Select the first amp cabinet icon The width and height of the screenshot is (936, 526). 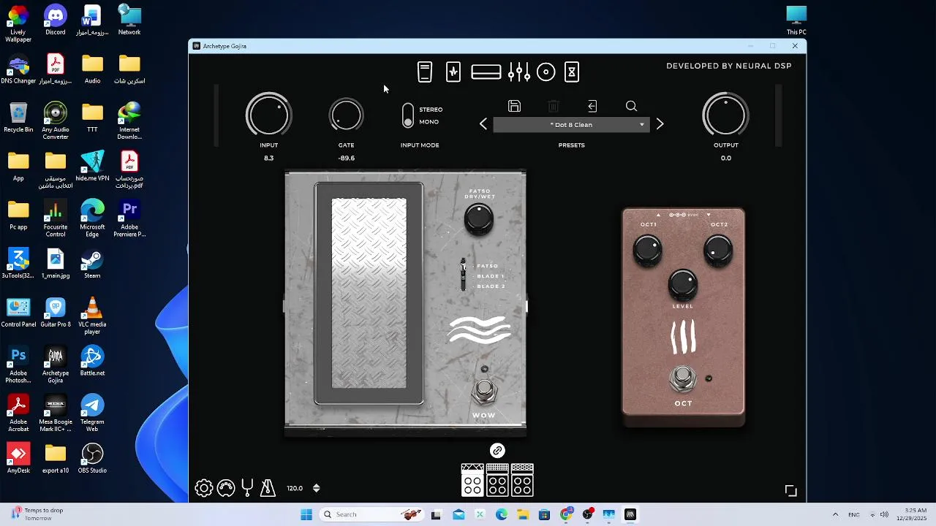coord(472,480)
